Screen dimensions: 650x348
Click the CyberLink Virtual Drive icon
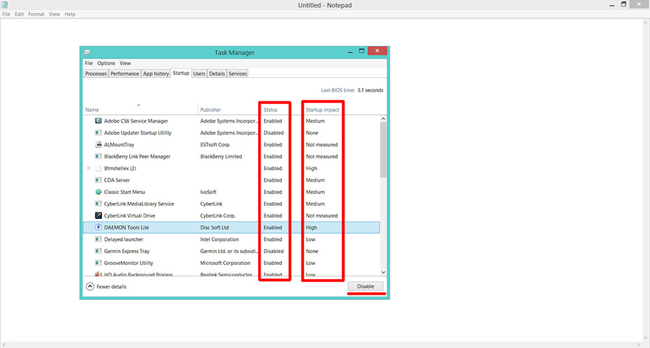point(98,216)
